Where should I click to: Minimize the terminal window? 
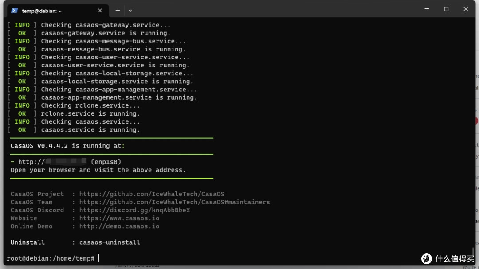427,9
